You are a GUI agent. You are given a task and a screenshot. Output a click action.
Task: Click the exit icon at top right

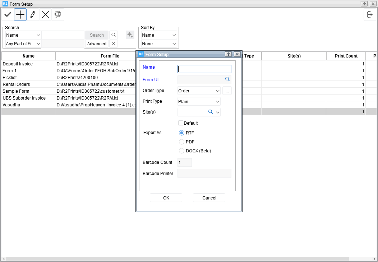pos(370,15)
